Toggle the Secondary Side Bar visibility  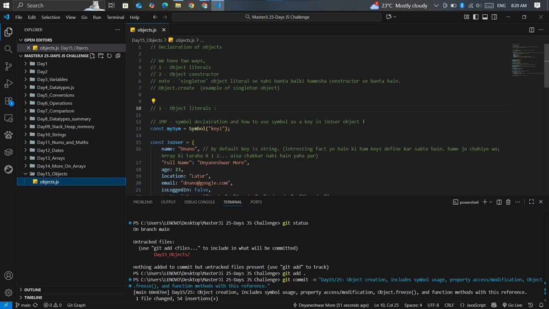tap(494, 17)
